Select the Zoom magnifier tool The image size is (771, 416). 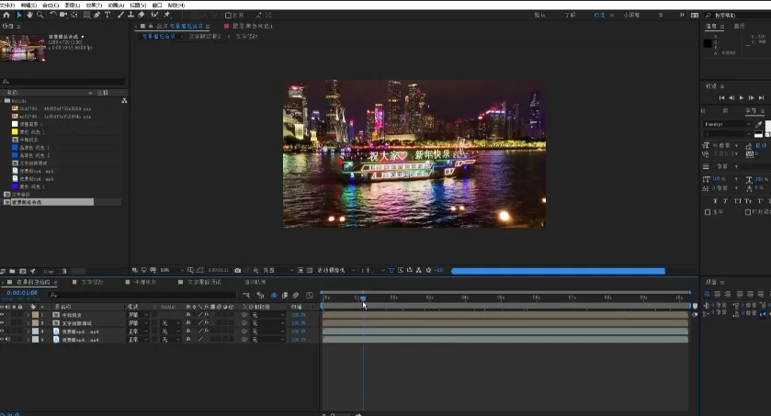coord(40,15)
